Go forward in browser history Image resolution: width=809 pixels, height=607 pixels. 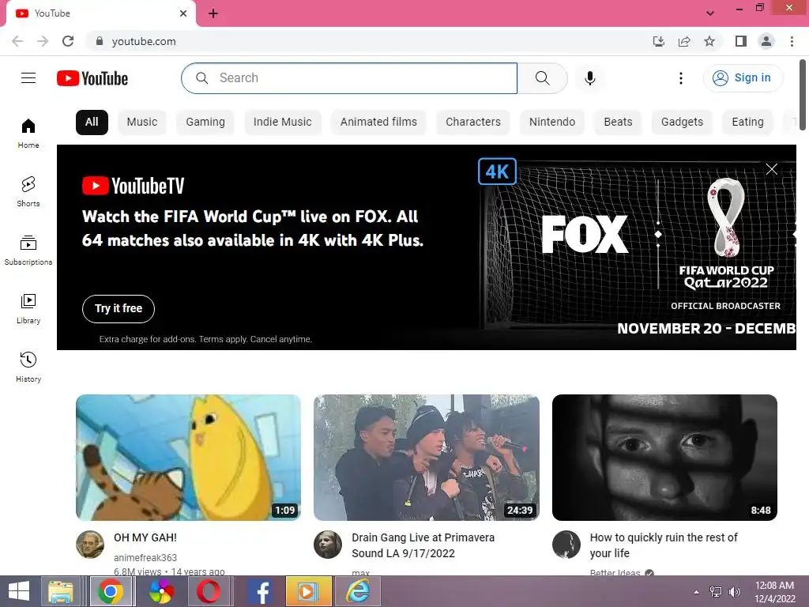point(43,41)
